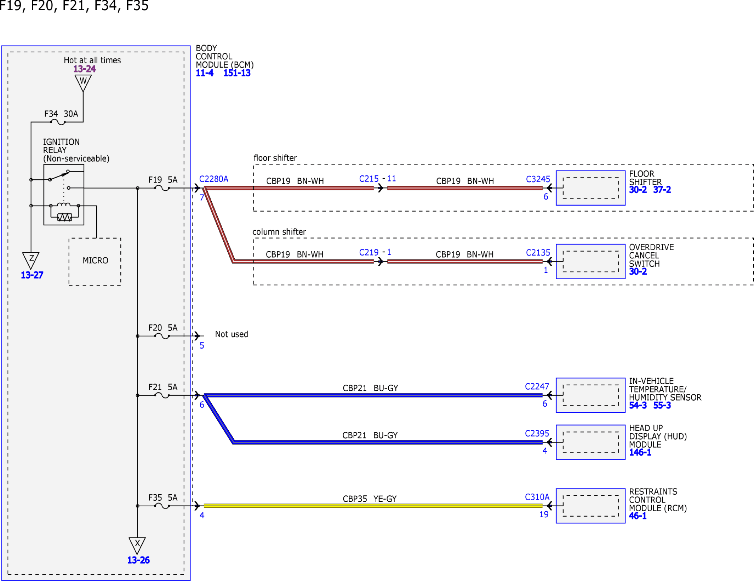Open Floor Shifter reference 37-2
This screenshot has width=754, height=581.
662,190
